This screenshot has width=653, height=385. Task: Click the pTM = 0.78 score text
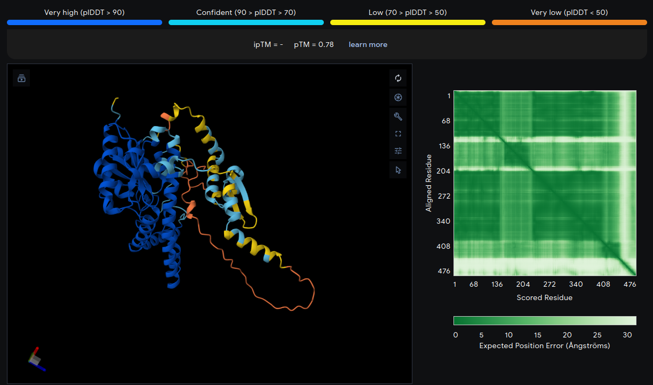point(314,44)
